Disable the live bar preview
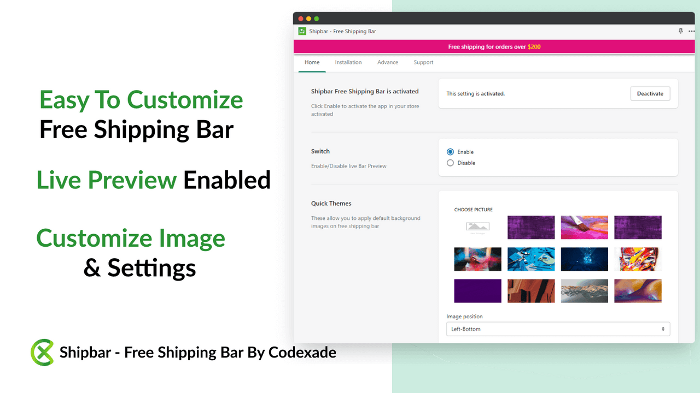 point(450,163)
